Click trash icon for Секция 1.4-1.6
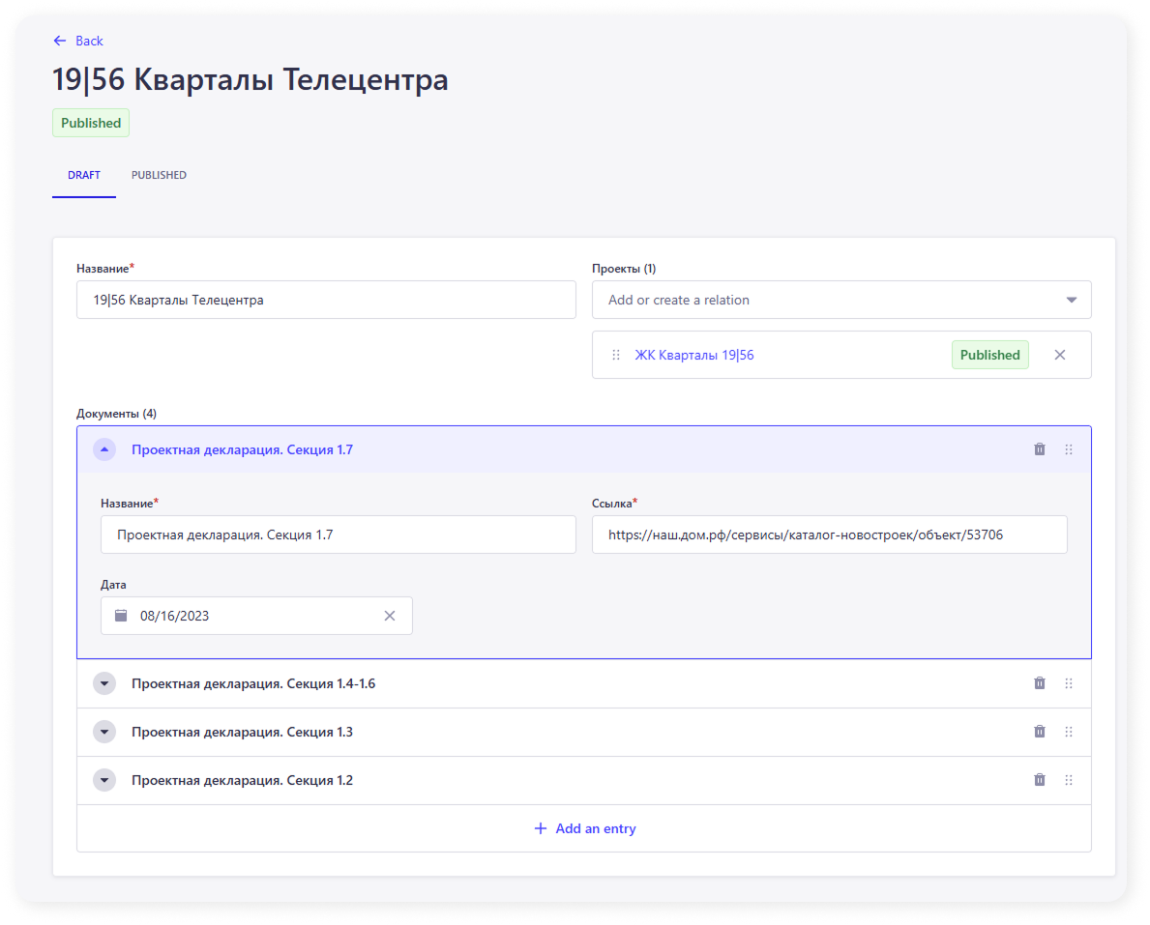Viewport: 1150px width, 925px height. [1040, 683]
